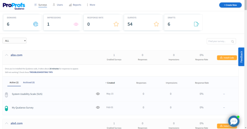Open the aba.com domain link
247x129 pixels.
16,55
